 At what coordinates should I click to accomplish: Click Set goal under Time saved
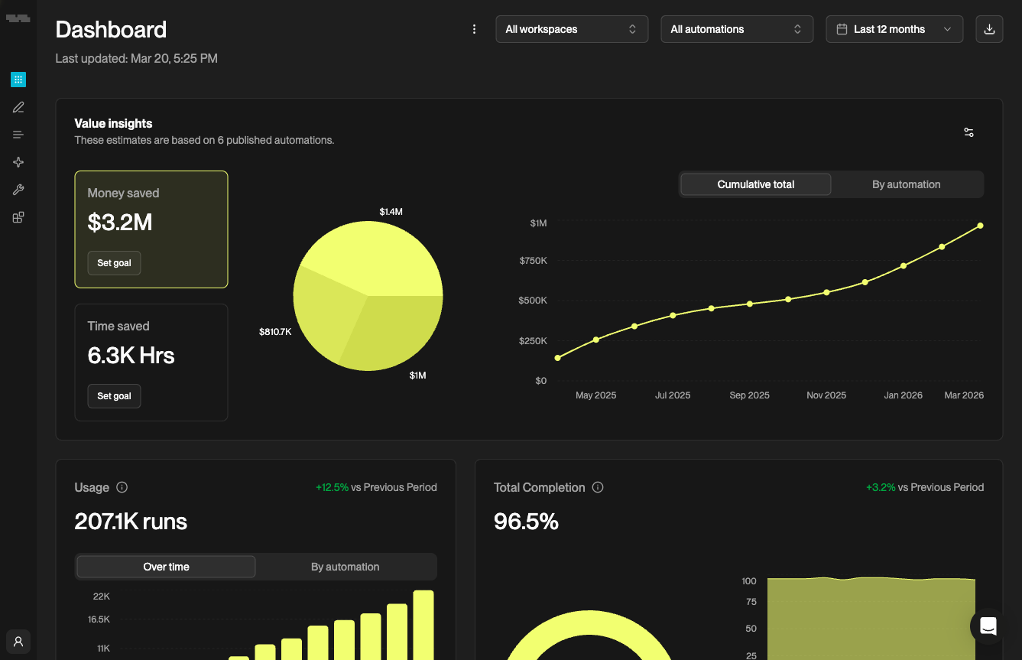[114, 396]
